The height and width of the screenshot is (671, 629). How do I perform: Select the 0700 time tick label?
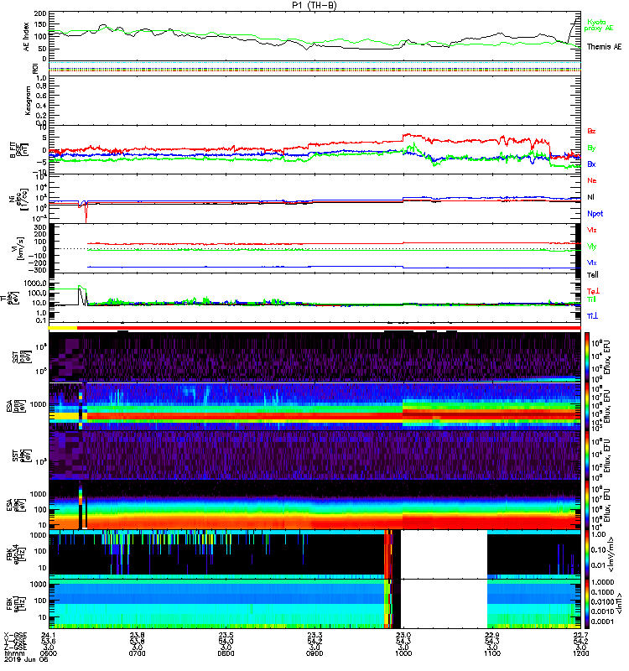click(x=137, y=653)
